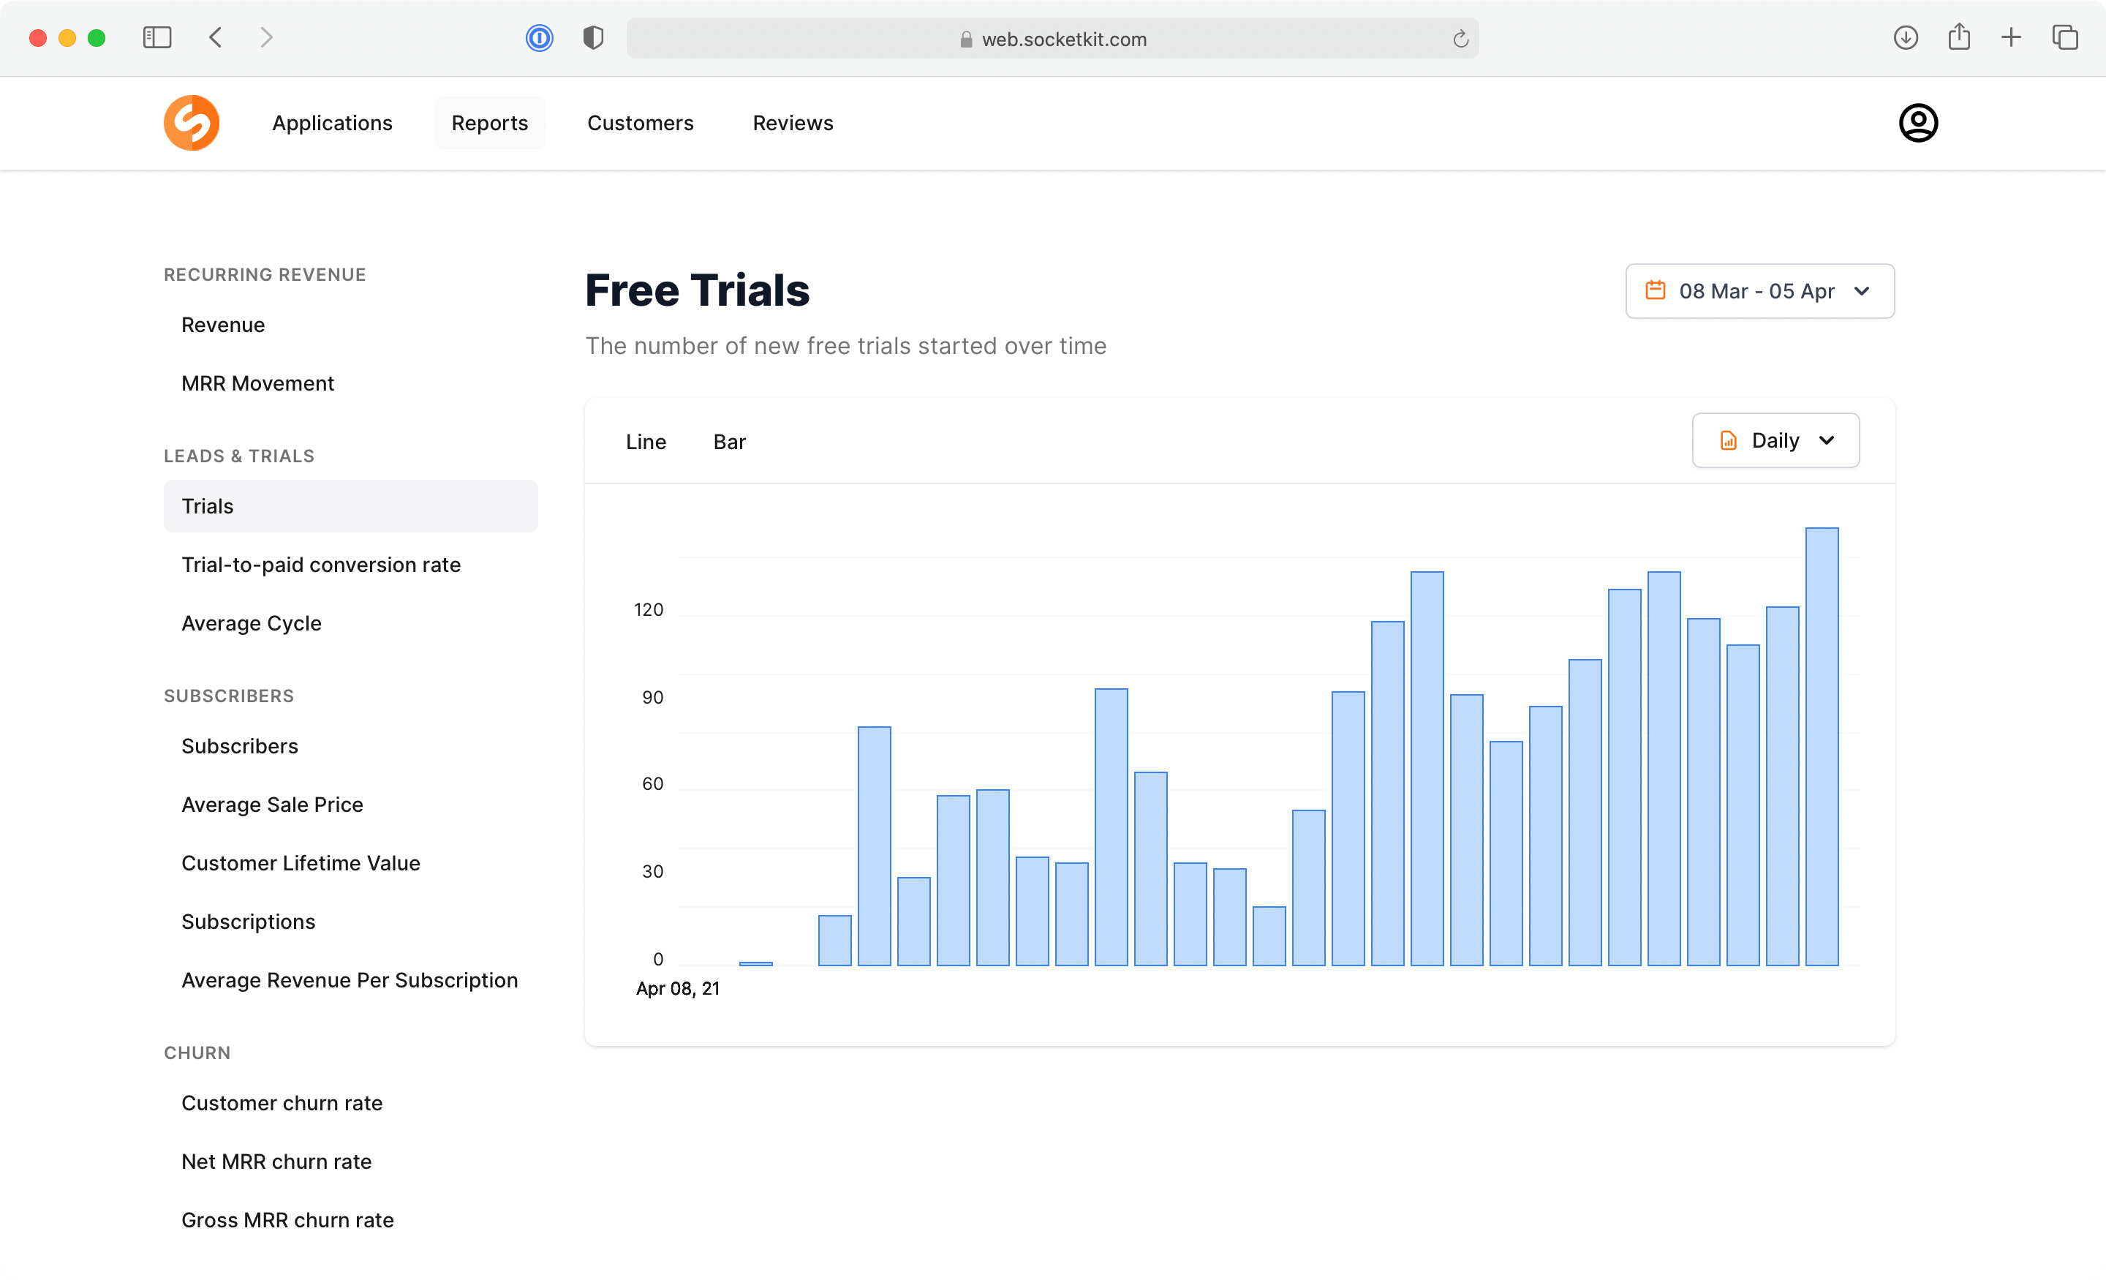Switch to the Customers tab

[x=640, y=122]
